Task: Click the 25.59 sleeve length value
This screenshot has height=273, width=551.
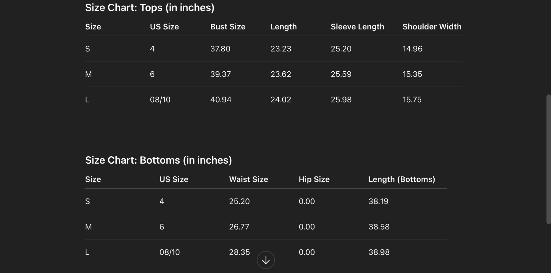Action: (x=341, y=74)
